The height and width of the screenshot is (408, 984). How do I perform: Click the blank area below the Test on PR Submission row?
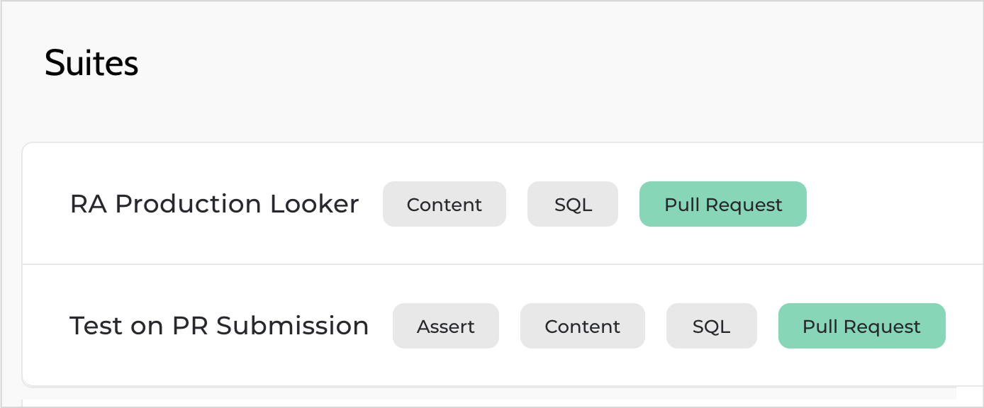coord(496,397)
